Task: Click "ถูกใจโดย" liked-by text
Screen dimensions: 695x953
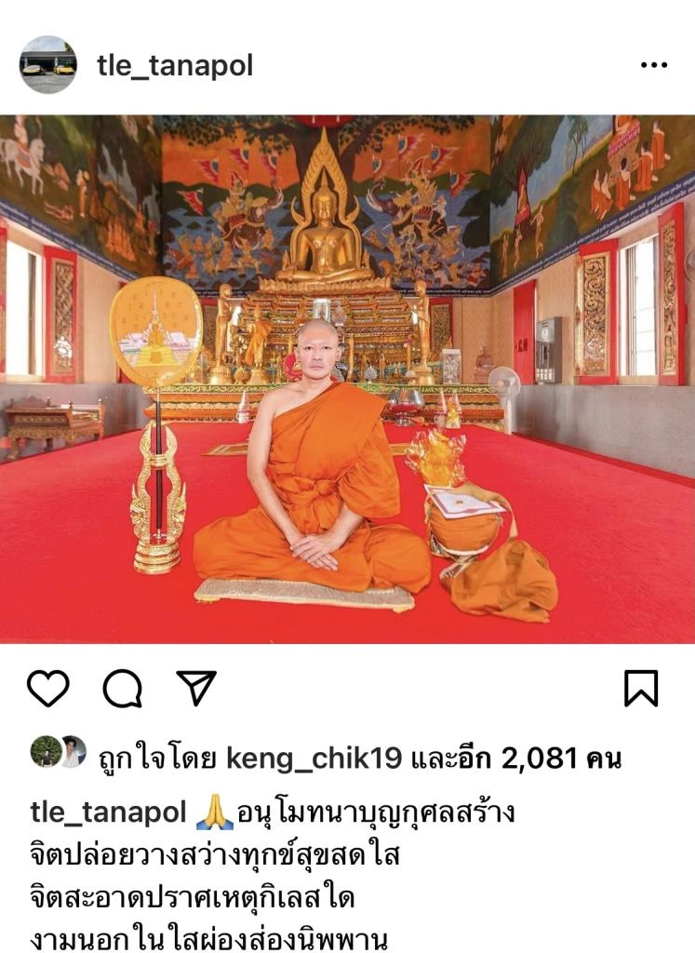Action: click(156, 758)
